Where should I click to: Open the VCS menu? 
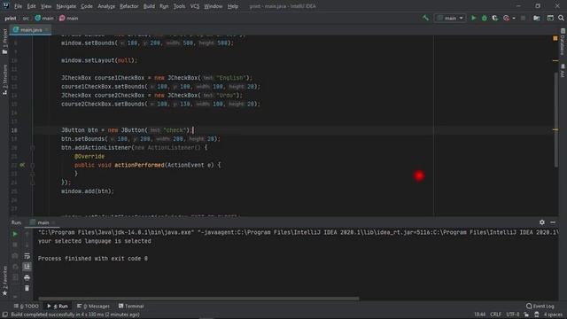click(x=195, y=6)
